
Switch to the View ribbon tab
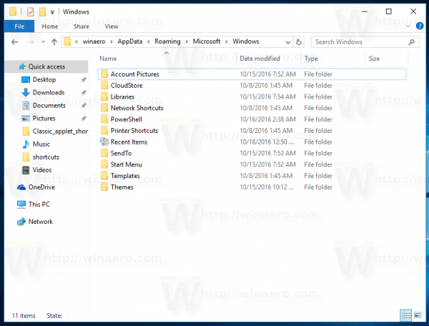[112, 26]
